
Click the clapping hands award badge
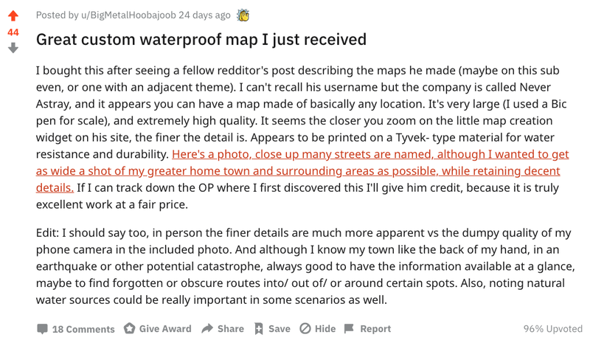point(243,15)
